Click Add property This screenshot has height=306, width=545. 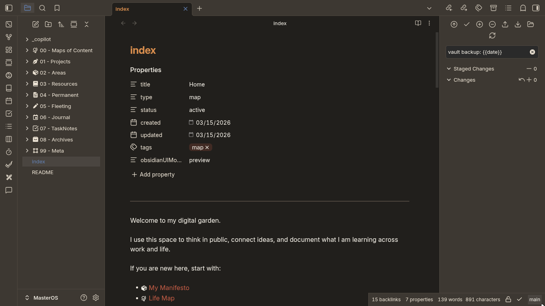153,175
